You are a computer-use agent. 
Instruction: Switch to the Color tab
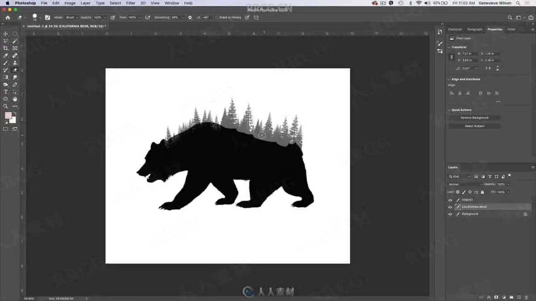(511, 29)
